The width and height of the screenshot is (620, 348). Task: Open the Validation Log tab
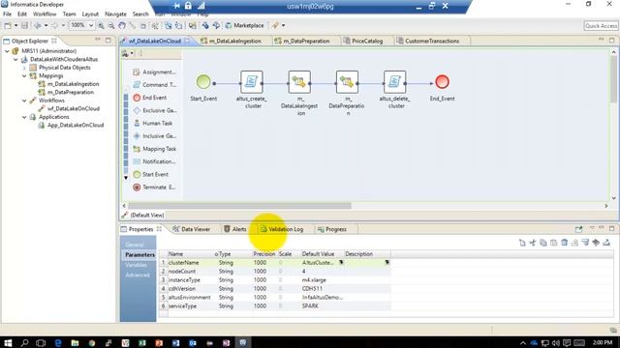coord(282,229)
